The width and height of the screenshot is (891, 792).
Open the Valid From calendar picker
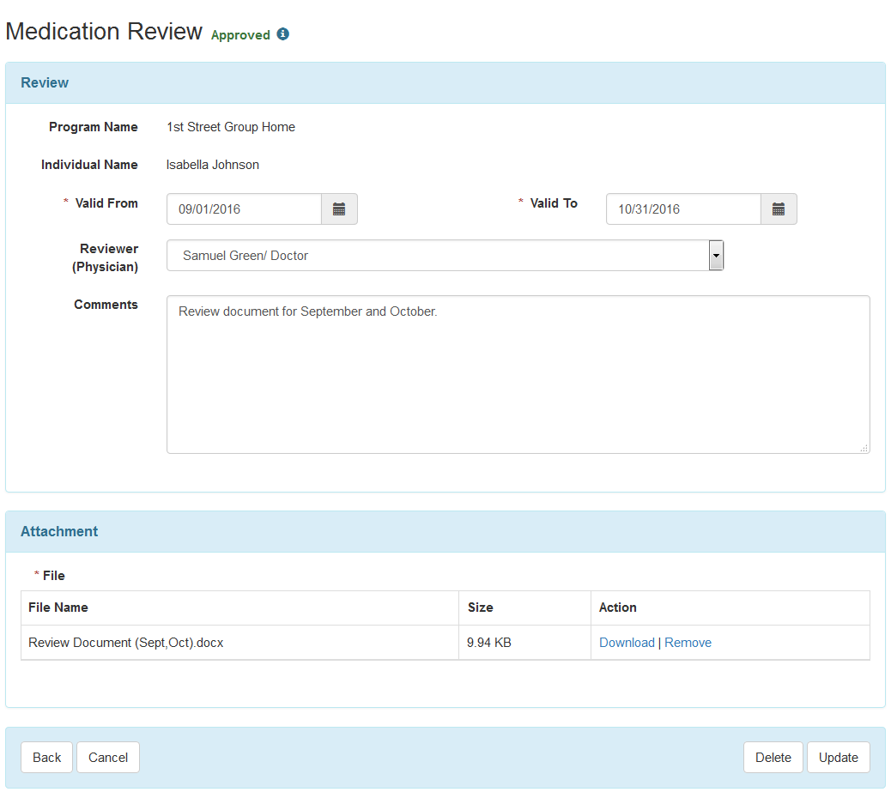coord(339,209)
